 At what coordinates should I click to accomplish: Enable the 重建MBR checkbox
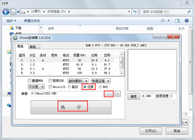tap(30, 81)
